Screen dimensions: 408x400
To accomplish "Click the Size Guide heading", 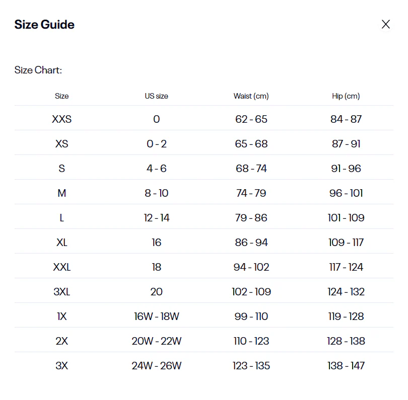I will coord(44,25).
